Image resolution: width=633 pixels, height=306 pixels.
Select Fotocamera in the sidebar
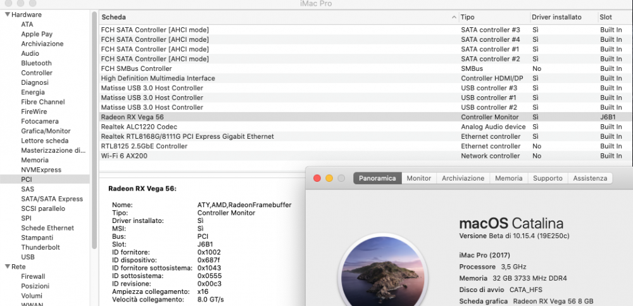(x=39, y=121)
